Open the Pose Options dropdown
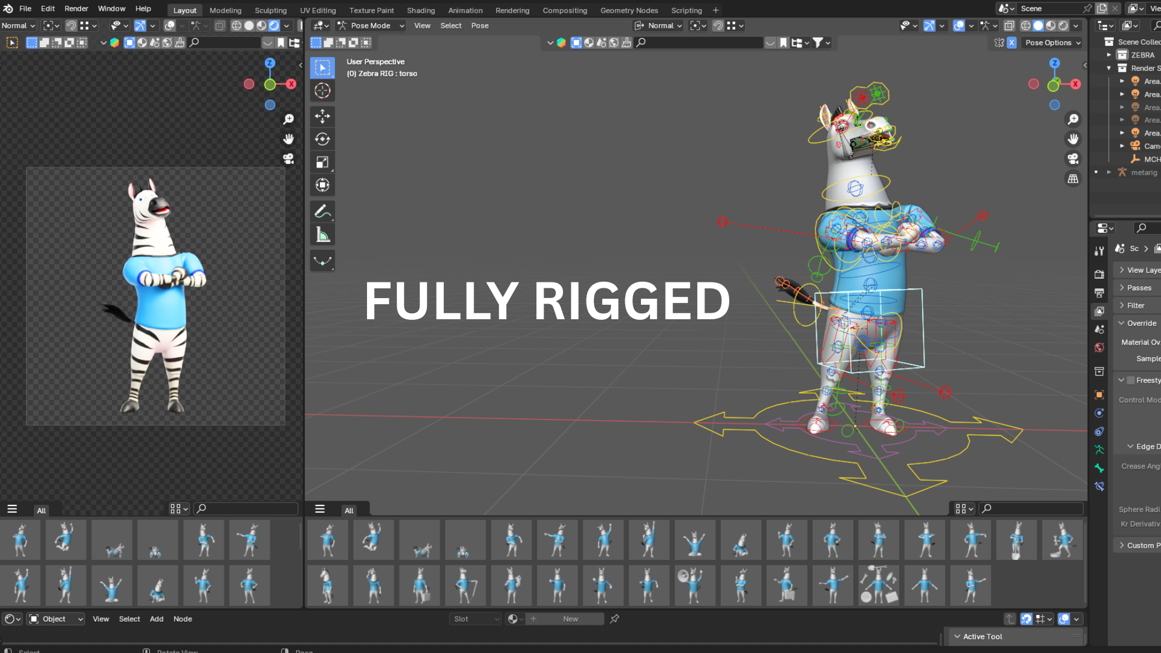 point(1053,43)
